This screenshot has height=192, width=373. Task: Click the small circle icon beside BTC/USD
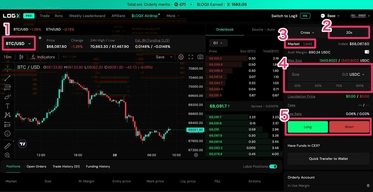pyautogui.click(x=40, y=38)
